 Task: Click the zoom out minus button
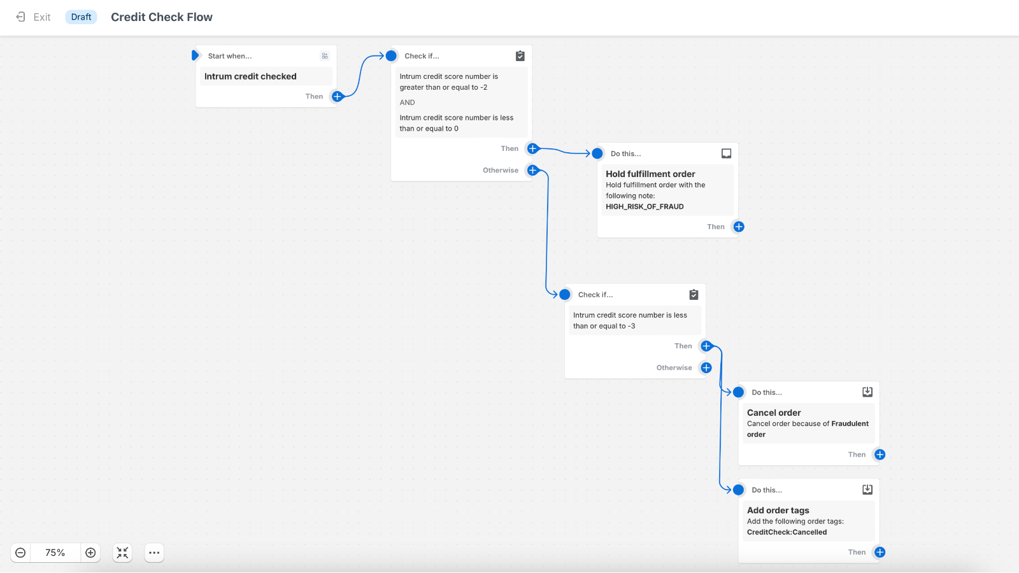click(21, 553)
